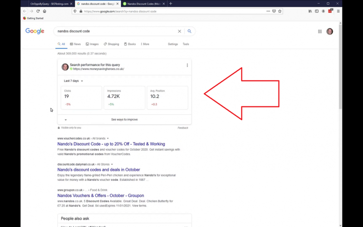Select the Shopping results tab
Screen dimensions: 363x227
111,44
